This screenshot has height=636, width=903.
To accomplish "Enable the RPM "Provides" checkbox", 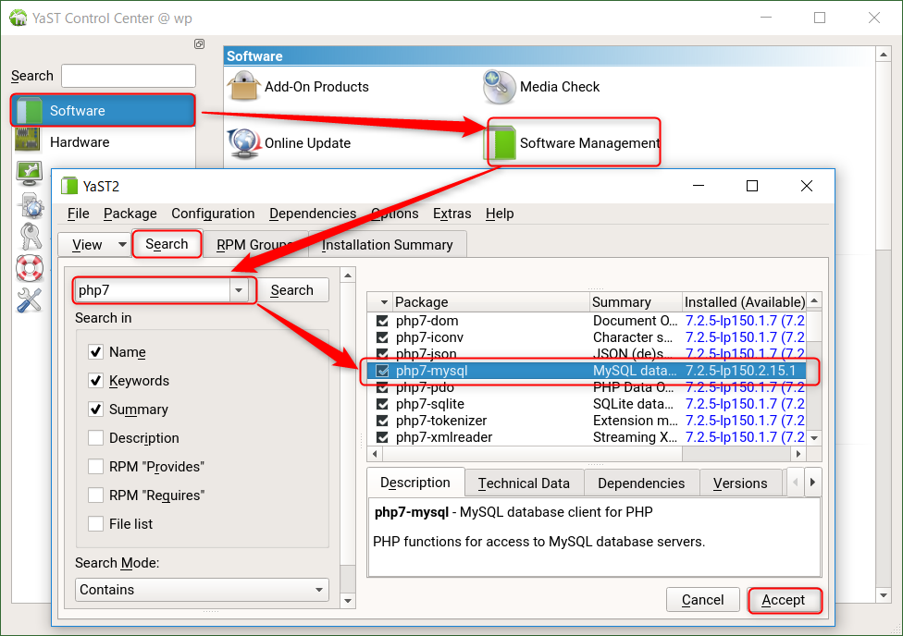I will 95,466.
